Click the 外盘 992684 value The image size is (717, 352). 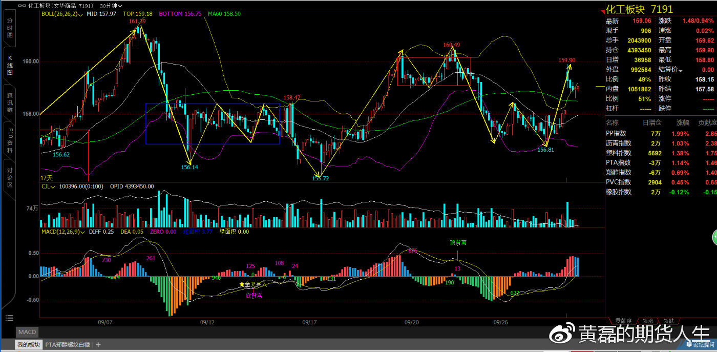[x=640, y=70]
